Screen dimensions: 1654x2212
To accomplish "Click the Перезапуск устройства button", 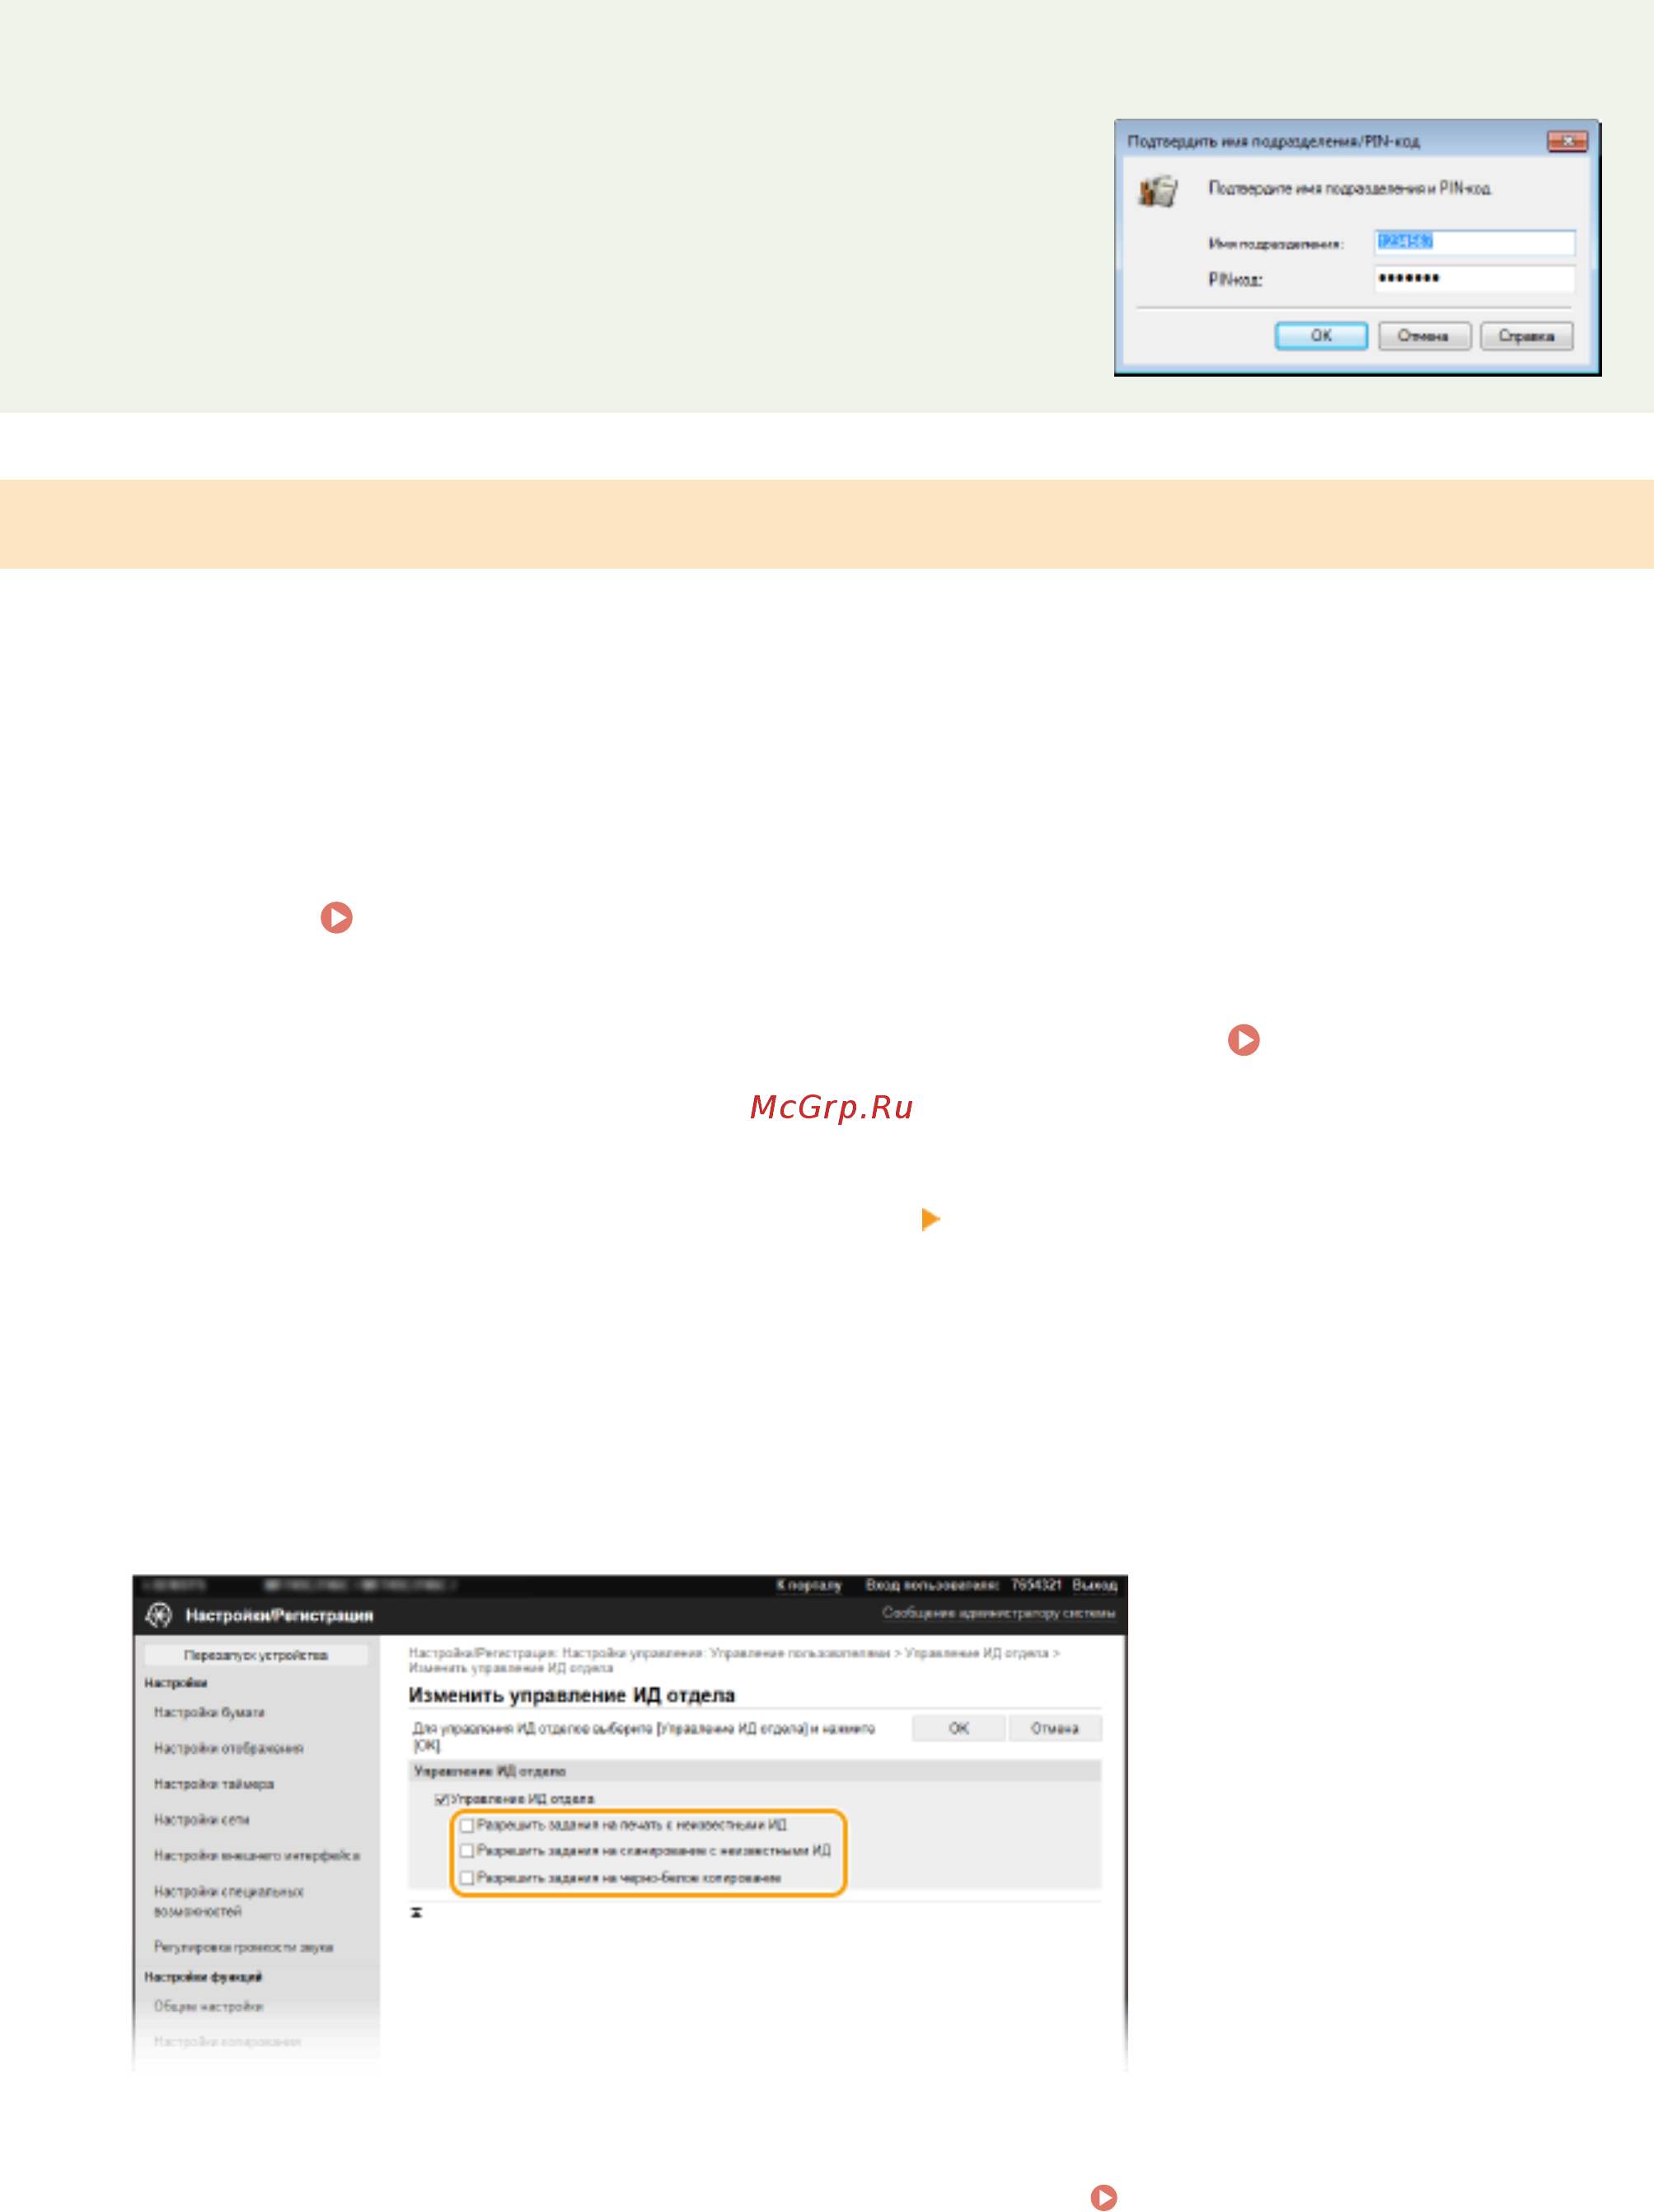I will click(256, 1655).
